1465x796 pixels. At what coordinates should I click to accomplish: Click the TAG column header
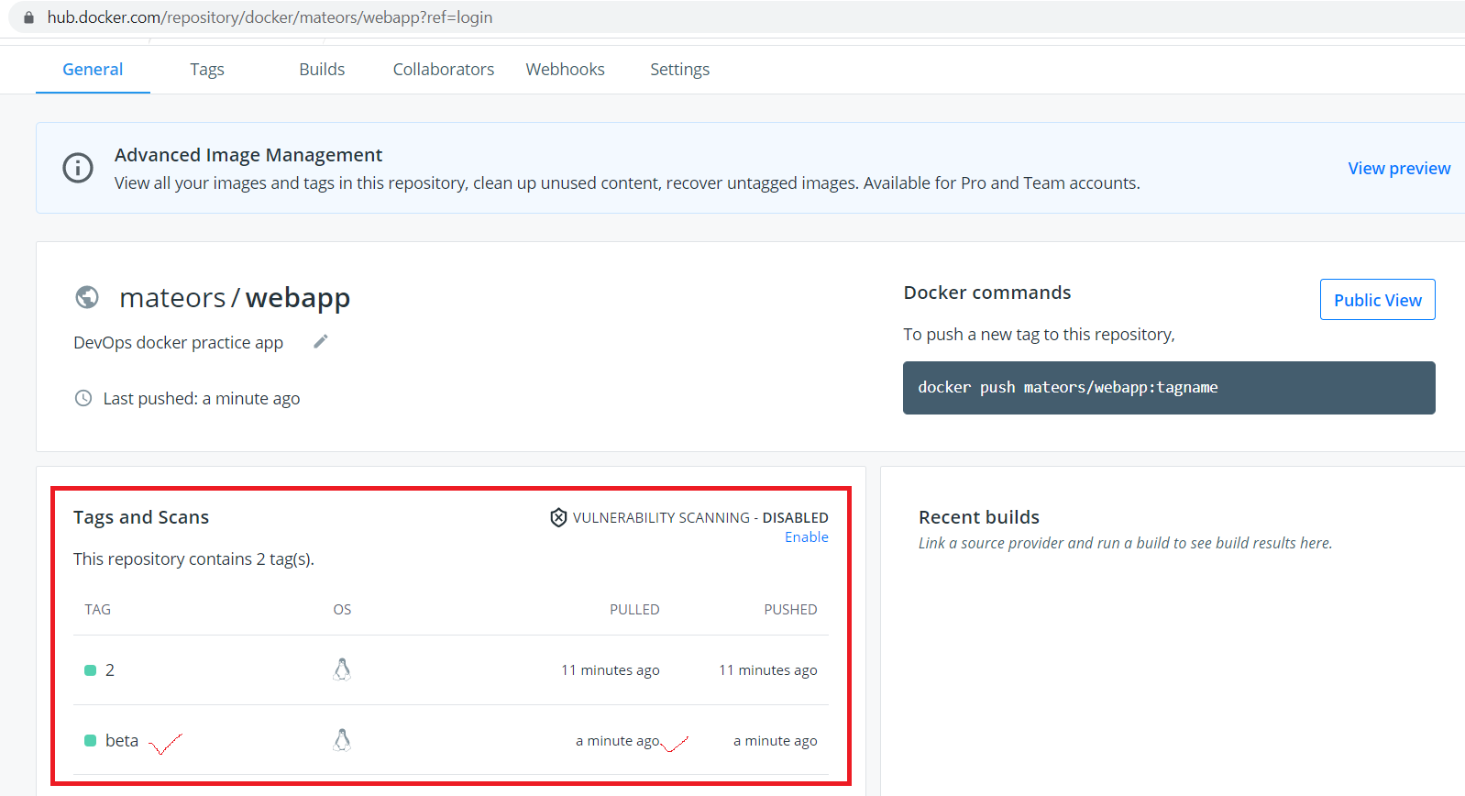98,610
